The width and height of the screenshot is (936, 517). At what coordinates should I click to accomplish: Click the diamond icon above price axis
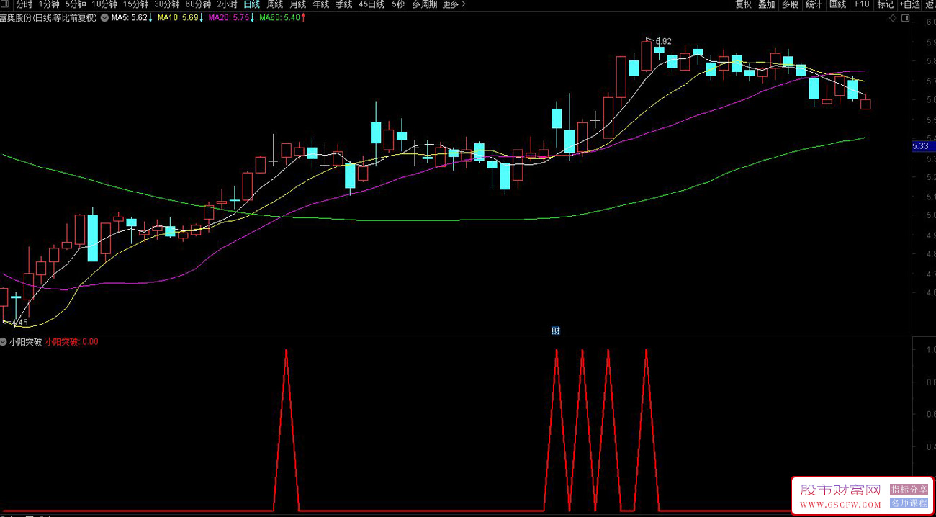(x=893, y=19)
